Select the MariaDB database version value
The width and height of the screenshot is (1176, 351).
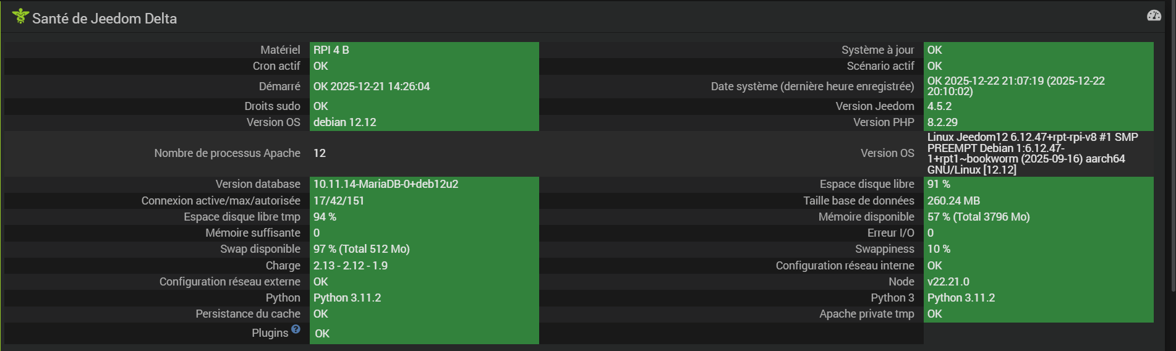[x=386, y=184]
